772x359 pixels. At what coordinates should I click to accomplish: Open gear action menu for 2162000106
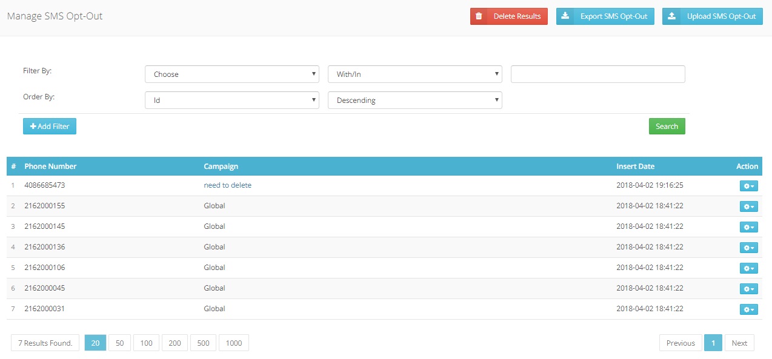pos(749,268)
